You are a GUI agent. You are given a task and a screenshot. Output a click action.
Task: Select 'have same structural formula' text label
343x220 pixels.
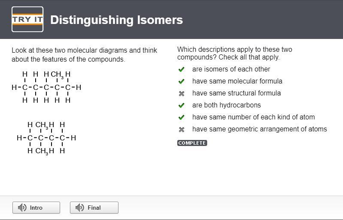coord(237,93)
